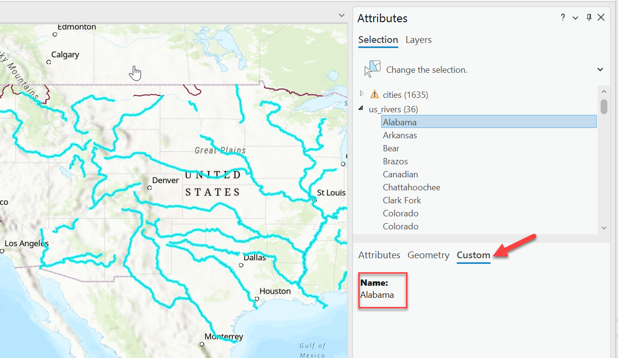Click the Attributes pane help question mark
The image size is (618, 358).
(562, 18)
